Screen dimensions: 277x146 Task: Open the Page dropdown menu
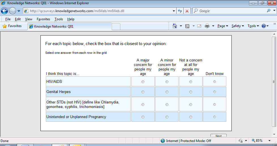(223, 26)
